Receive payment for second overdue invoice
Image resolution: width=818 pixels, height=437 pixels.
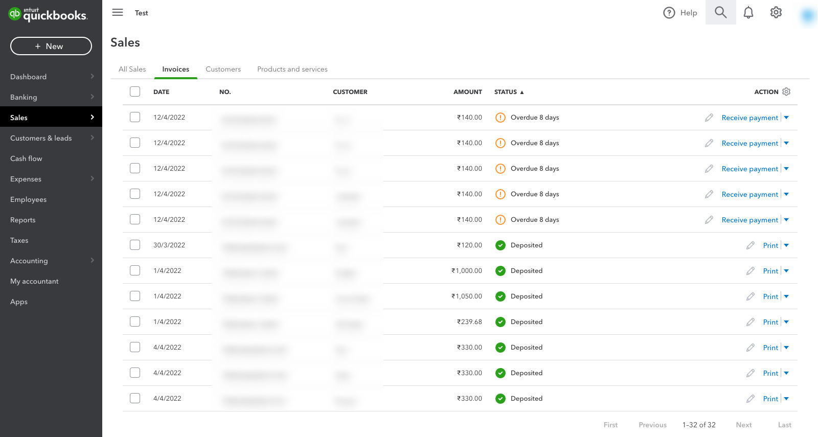point(749,143)
